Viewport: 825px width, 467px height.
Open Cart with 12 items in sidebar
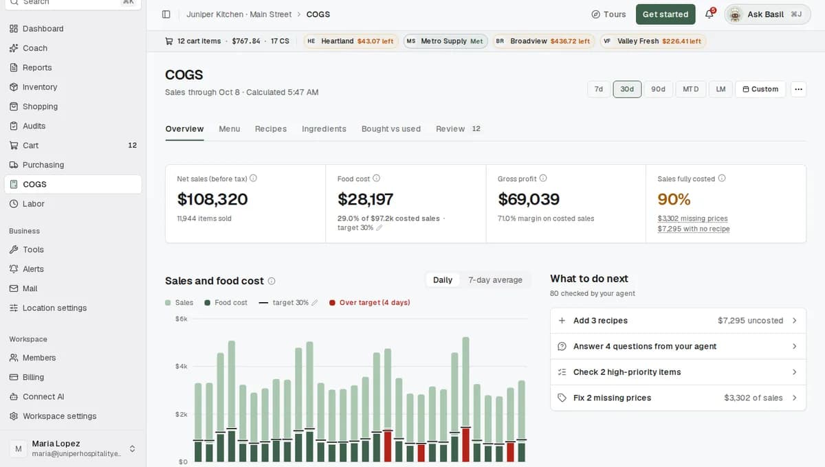73,146
